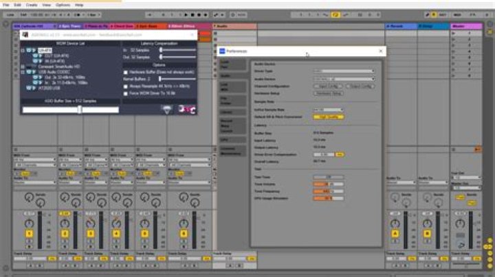Click the Driver Error Compensation value field

pyautogui.click(x=324, y=154)
